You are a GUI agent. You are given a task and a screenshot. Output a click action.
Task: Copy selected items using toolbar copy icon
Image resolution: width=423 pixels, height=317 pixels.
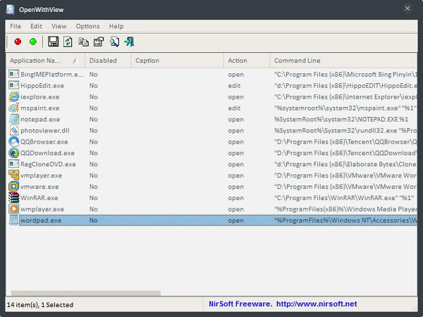click(x=83, y=42)
